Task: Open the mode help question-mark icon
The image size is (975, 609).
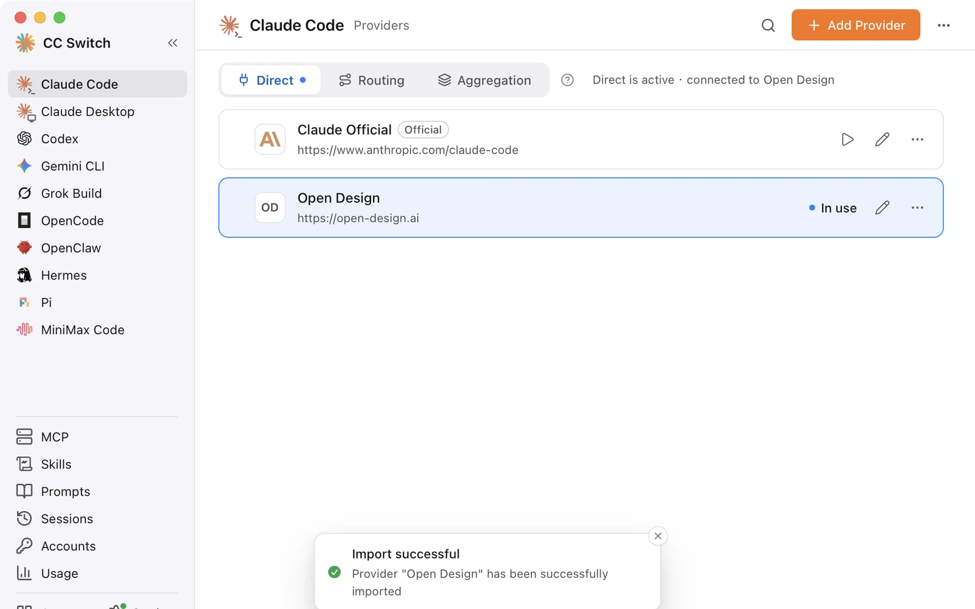Action: click(567, 80)
